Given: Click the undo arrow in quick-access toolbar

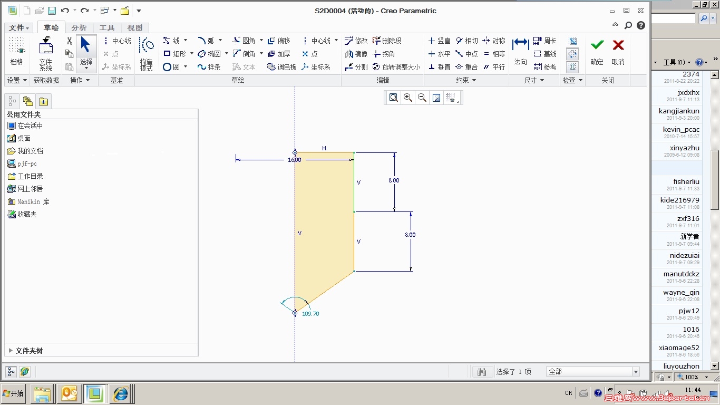Looking at the screenshot, I should (65, 11).
